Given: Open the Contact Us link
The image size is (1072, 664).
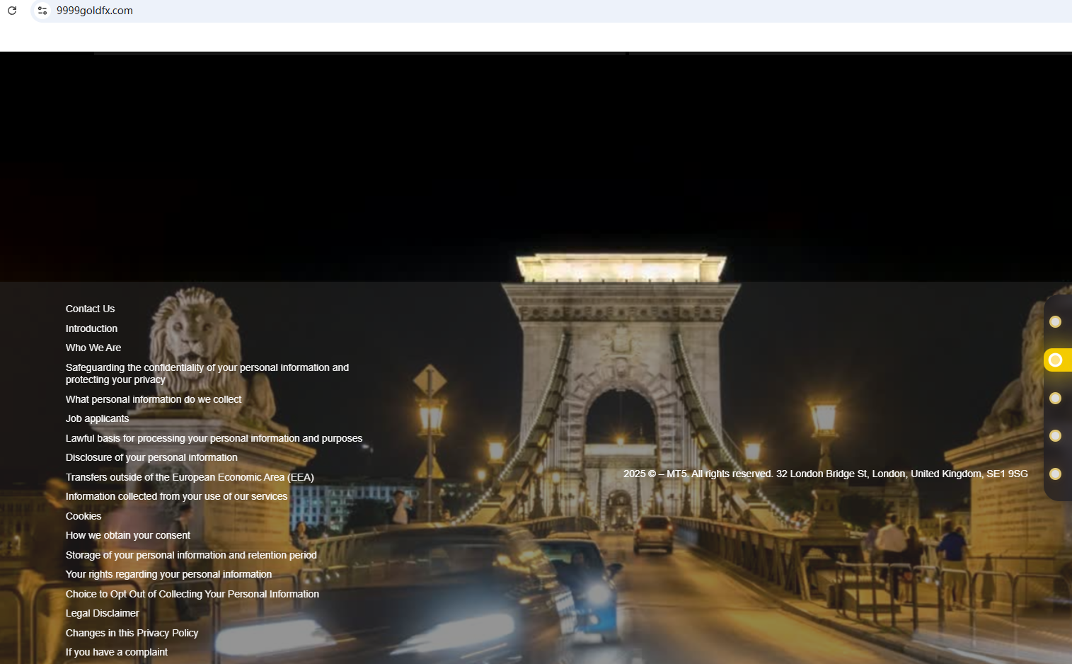Looking at the screenshot, I should [90, 309].
